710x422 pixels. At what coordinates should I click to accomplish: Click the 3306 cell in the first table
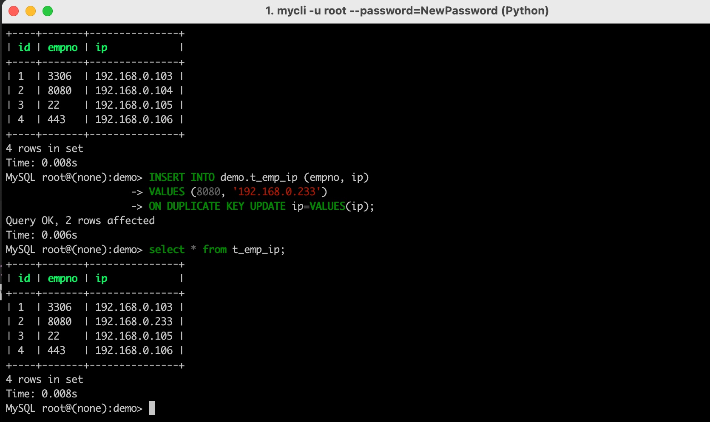(60, 76)
